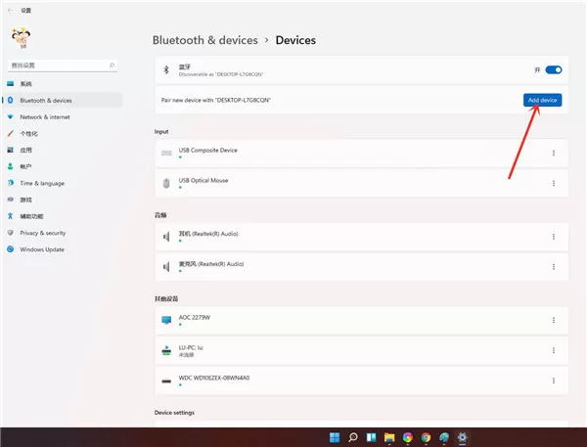Open more options for USB Composite Device
Screen dimensions: 587x447
click(554, 154)
